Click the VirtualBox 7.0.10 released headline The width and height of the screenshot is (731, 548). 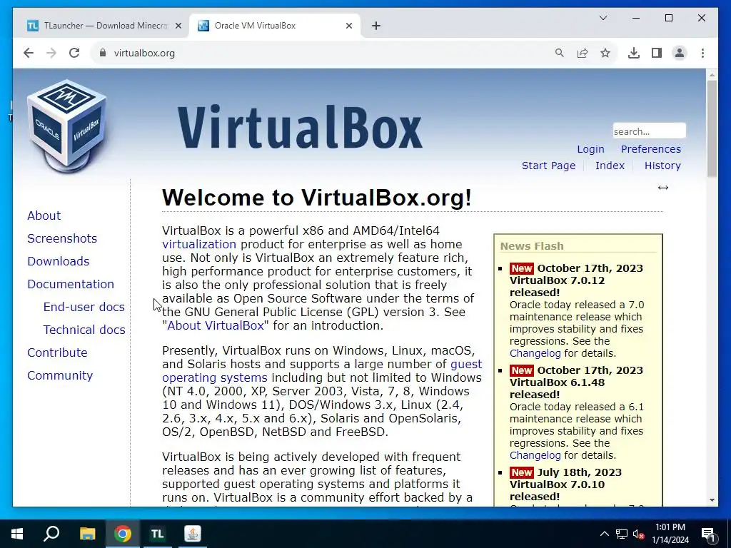point(565,484)
